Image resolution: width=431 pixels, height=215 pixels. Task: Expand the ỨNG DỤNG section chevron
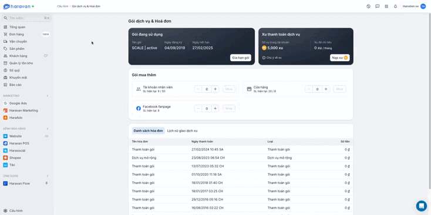click(48, 176)
